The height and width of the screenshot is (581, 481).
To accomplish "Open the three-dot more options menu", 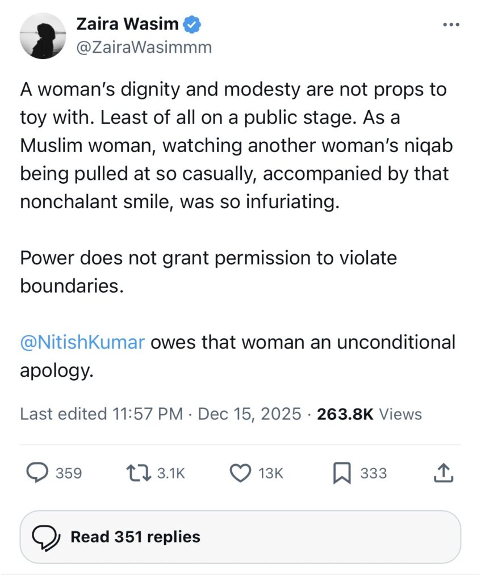I will pos(451,25).
